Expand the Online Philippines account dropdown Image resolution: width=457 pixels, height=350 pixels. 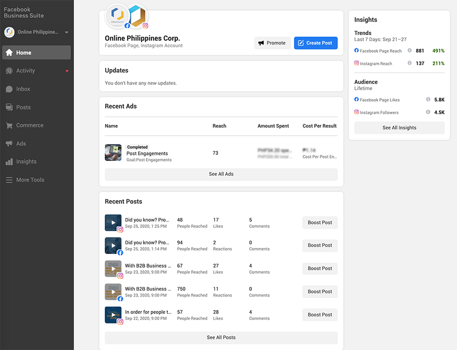point(67,33)
